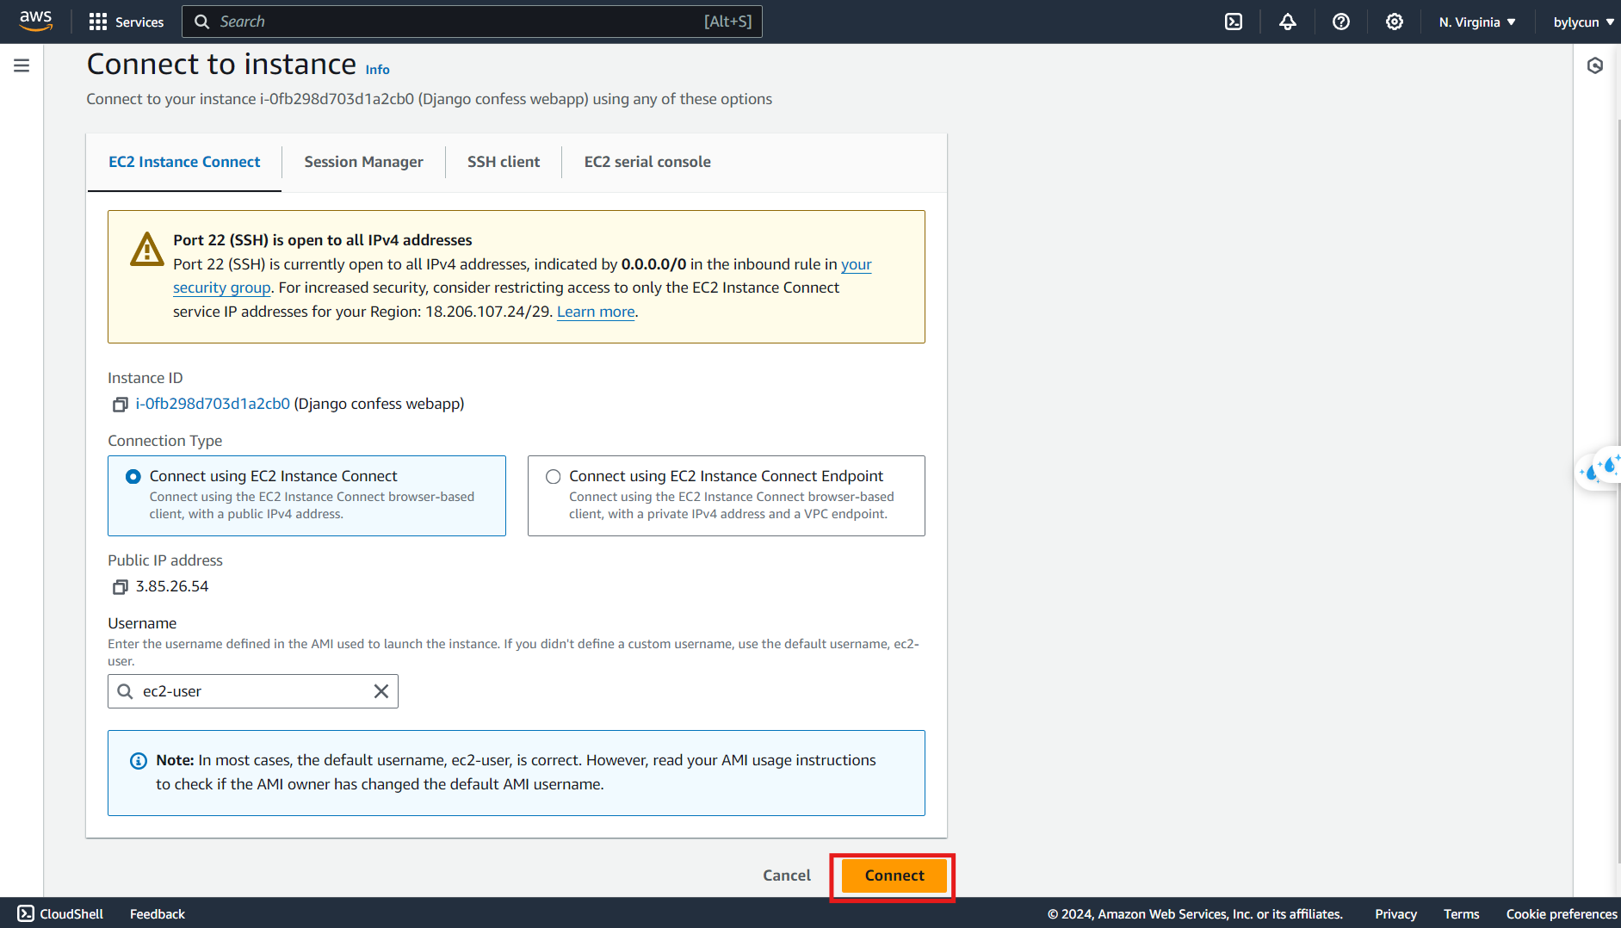Copy the public IP address icon
The height and width of the screenshot is (928, 1621).
coord(121,587)
